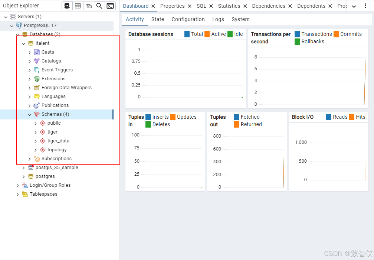Click the Servers group icon
This screenshot has width=374, height=260.
(x=13, y=17)
